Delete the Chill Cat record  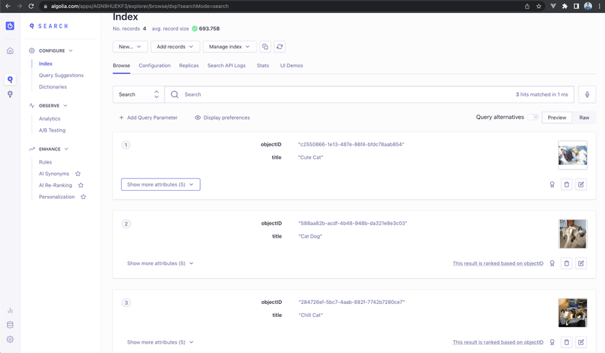pos(566,342)
